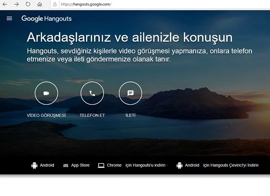The width and height of the screenshot is (270, 196).
Task: Reload the page with the refresh icon
Action: coord(28,4)
